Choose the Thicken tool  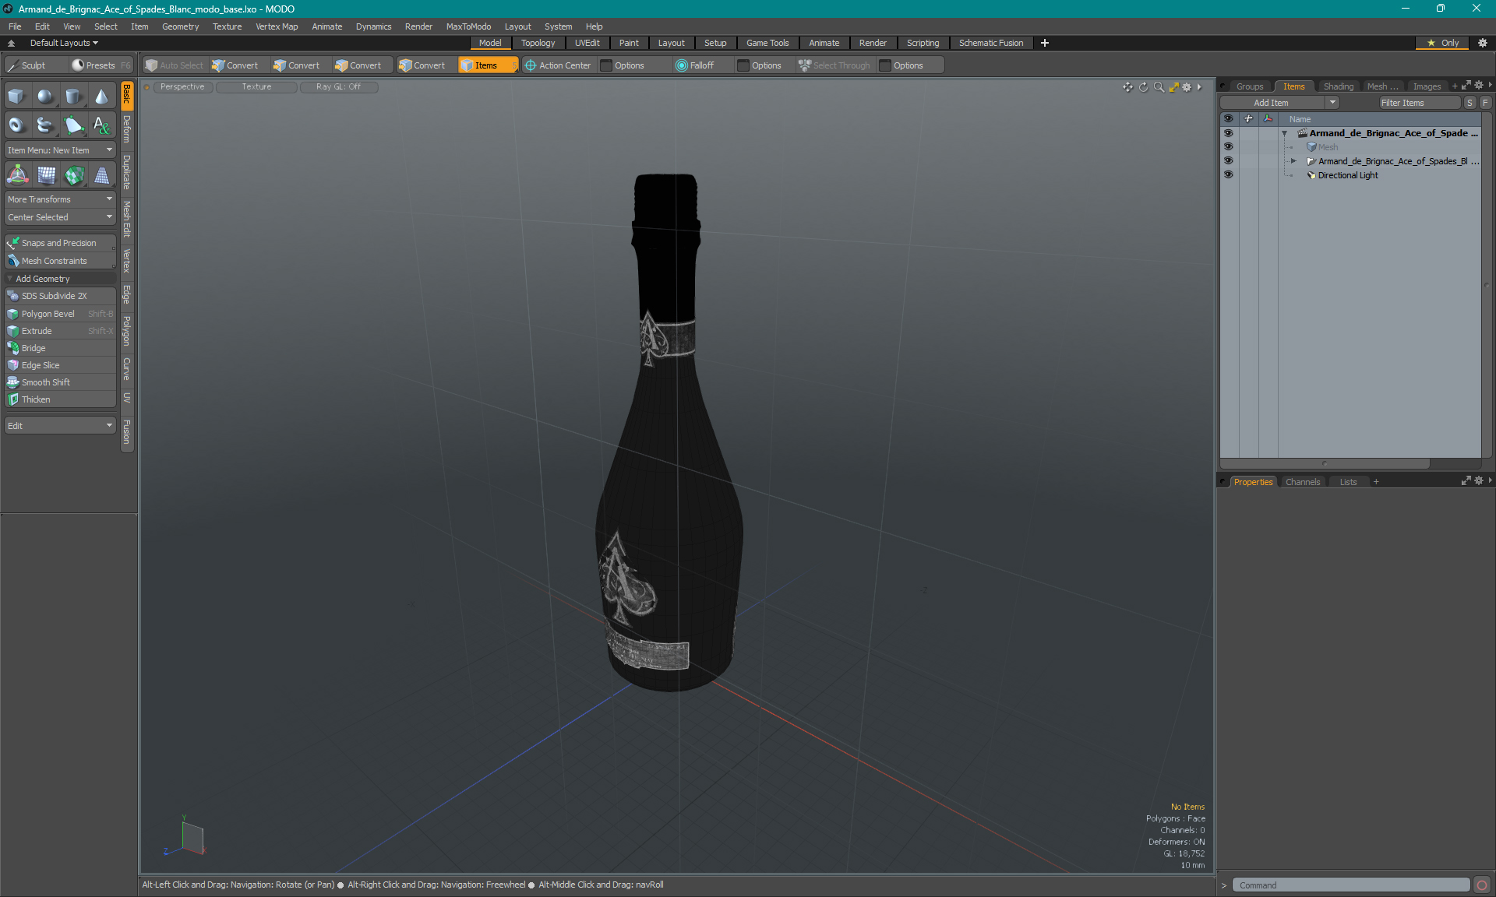[60, 399]
